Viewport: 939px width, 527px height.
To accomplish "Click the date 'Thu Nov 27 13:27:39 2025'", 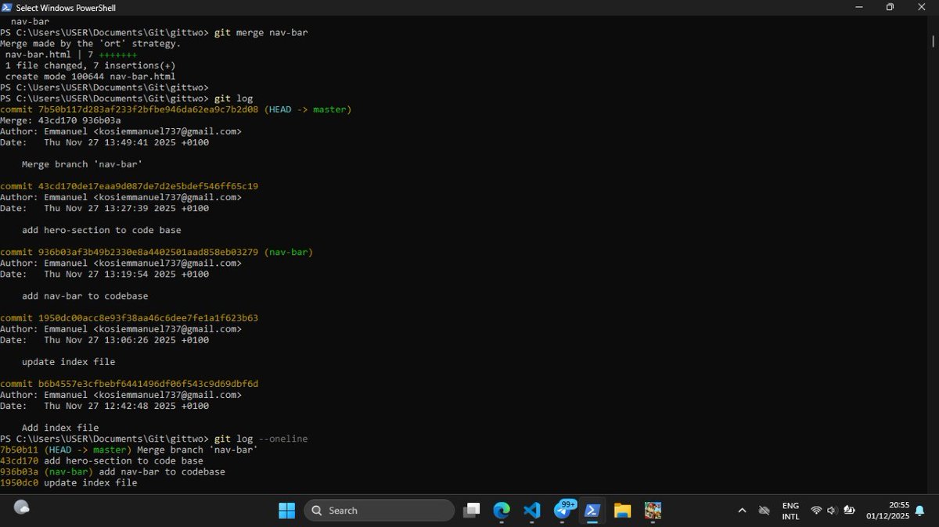I will coord(110,208).
